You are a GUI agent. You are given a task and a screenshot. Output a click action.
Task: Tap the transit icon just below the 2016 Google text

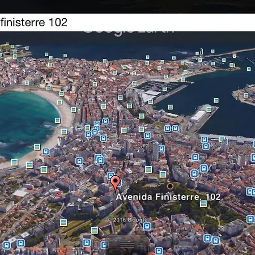click(x=147, y=226)
